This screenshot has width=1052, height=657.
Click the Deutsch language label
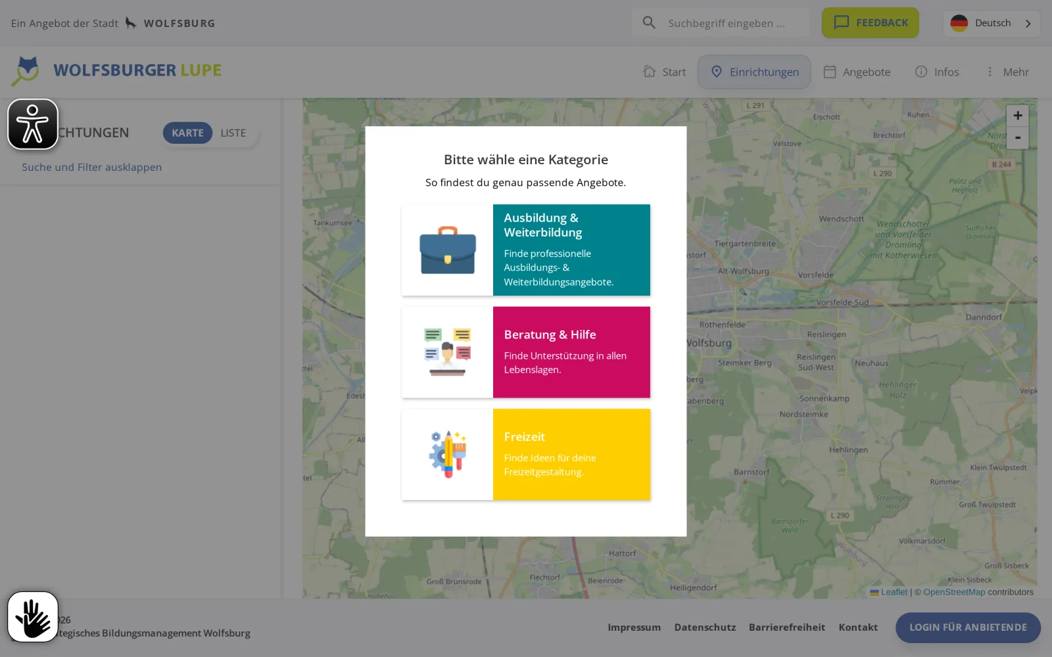tap(993, 23)
